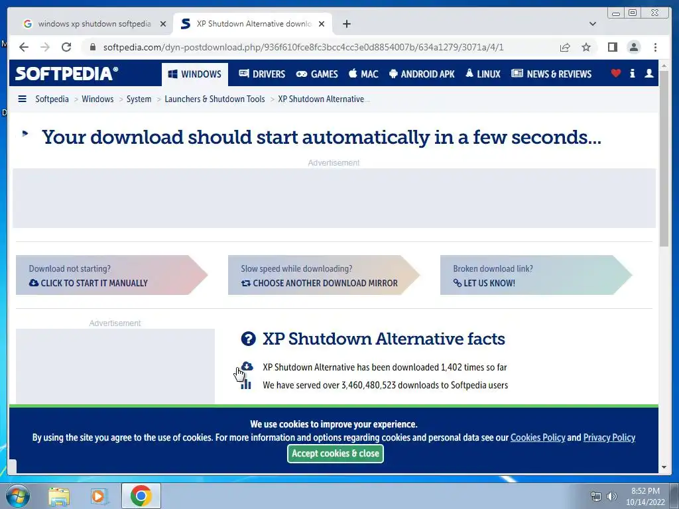Select the XP Shutdown Alternative download tab
The width and height of the screenshot is (679, 509).
coord(253,24)
